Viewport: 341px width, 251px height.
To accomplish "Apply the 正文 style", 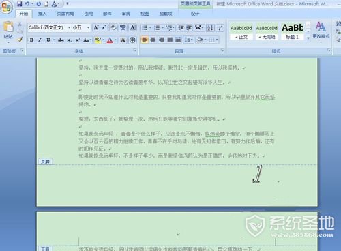I will (x=241, y=32).
